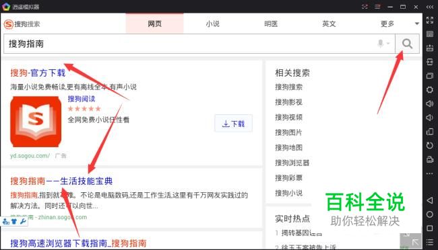Click the refresh/restart circular arrow icon

(430, 145)
